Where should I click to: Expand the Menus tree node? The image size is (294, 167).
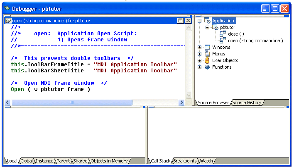click(199, 54)
